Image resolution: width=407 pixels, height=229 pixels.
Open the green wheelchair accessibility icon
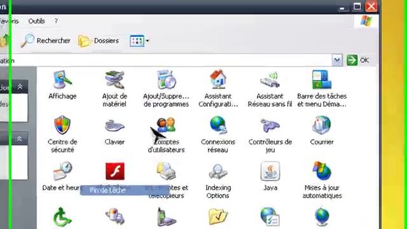62,216
